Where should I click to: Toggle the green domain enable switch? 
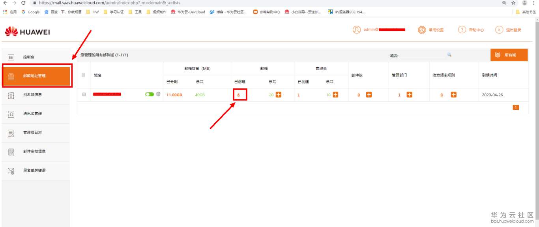pyautogui.click(x=150, y=94)
